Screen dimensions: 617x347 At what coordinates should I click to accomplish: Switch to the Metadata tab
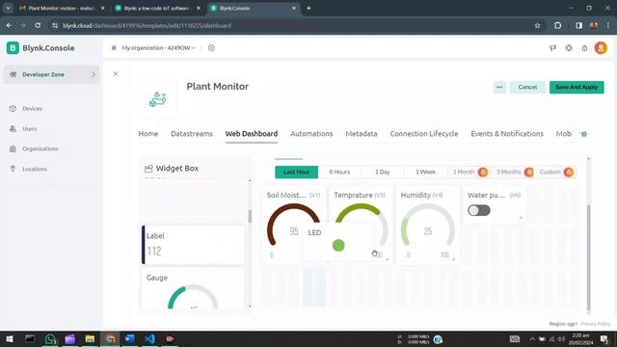362,134
